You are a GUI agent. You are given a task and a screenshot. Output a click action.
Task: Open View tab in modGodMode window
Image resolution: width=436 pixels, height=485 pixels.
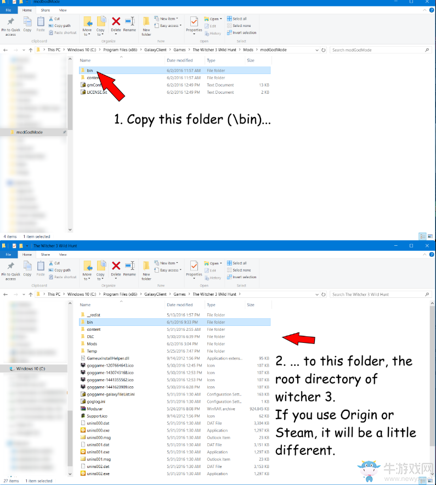(x=63, y=10)
